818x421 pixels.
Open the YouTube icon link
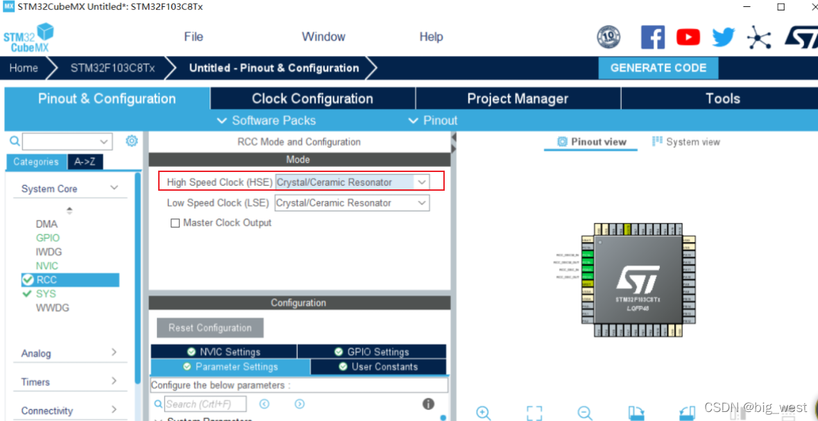pos(688,37)
